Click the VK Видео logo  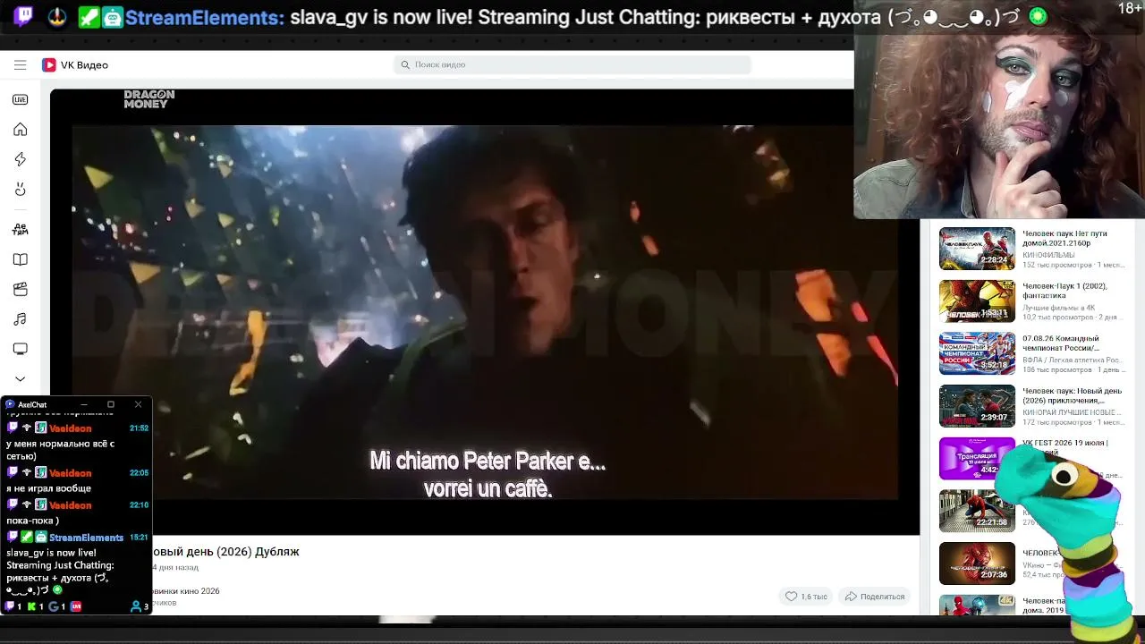[75, 64]
